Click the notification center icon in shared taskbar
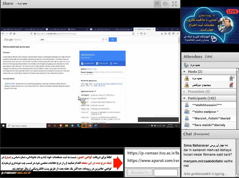Screen dimensions: 239x178 click(x=176, y=126)
